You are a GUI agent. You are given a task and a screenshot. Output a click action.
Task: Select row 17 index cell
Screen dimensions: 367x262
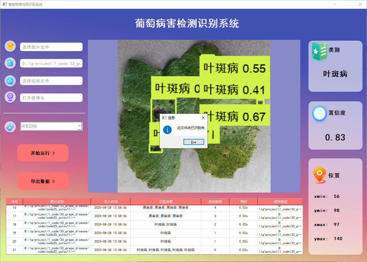[x=15, y=216]
